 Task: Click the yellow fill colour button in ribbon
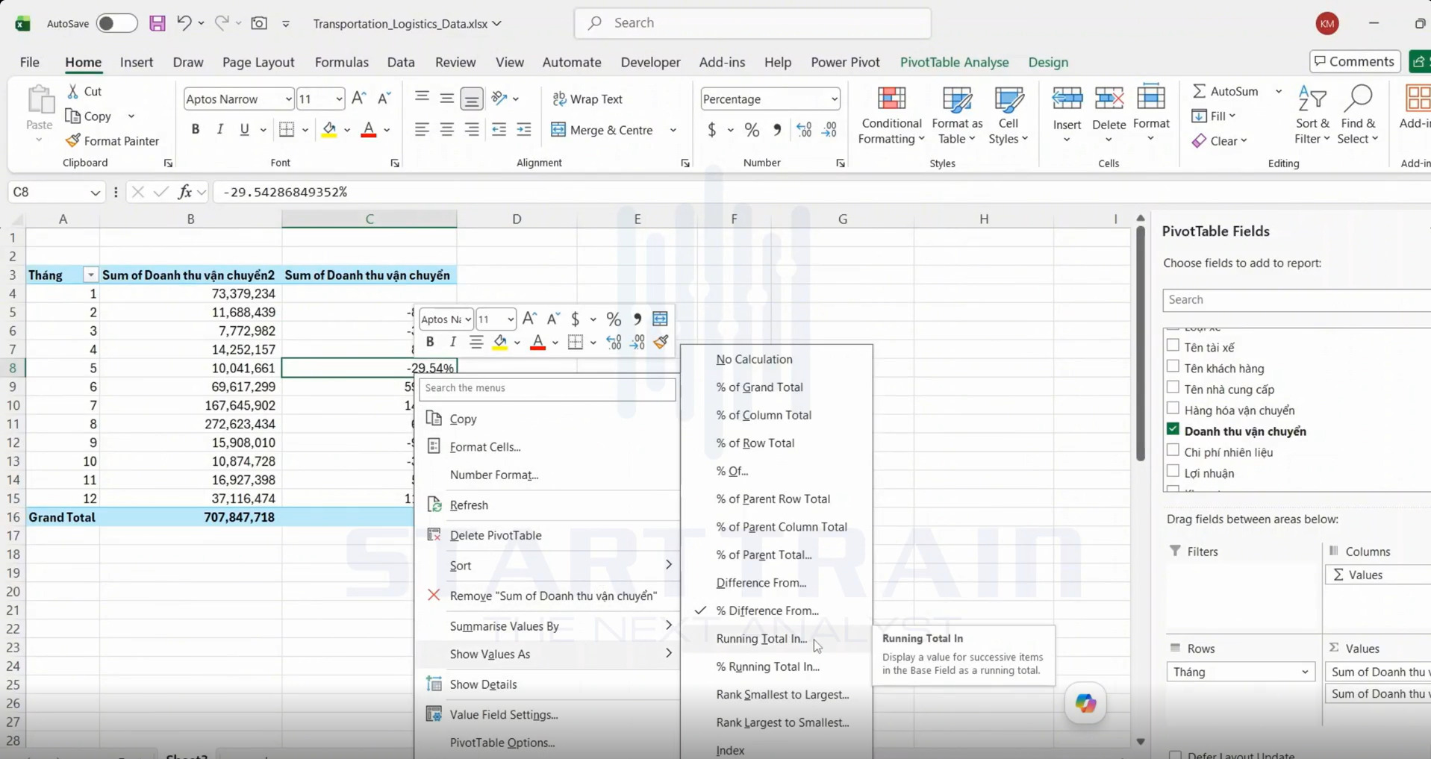[x=329, y=130]
